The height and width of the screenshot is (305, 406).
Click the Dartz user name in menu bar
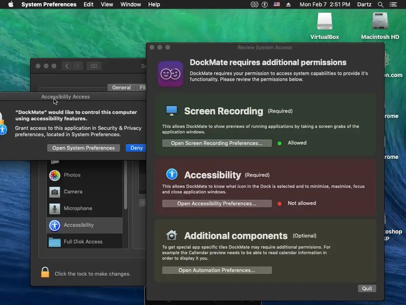tap(364, 4)
